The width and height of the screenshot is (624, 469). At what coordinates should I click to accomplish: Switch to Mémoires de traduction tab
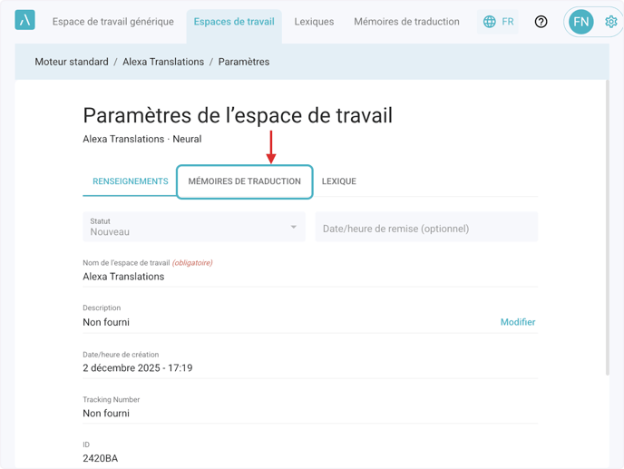(244, 181)
